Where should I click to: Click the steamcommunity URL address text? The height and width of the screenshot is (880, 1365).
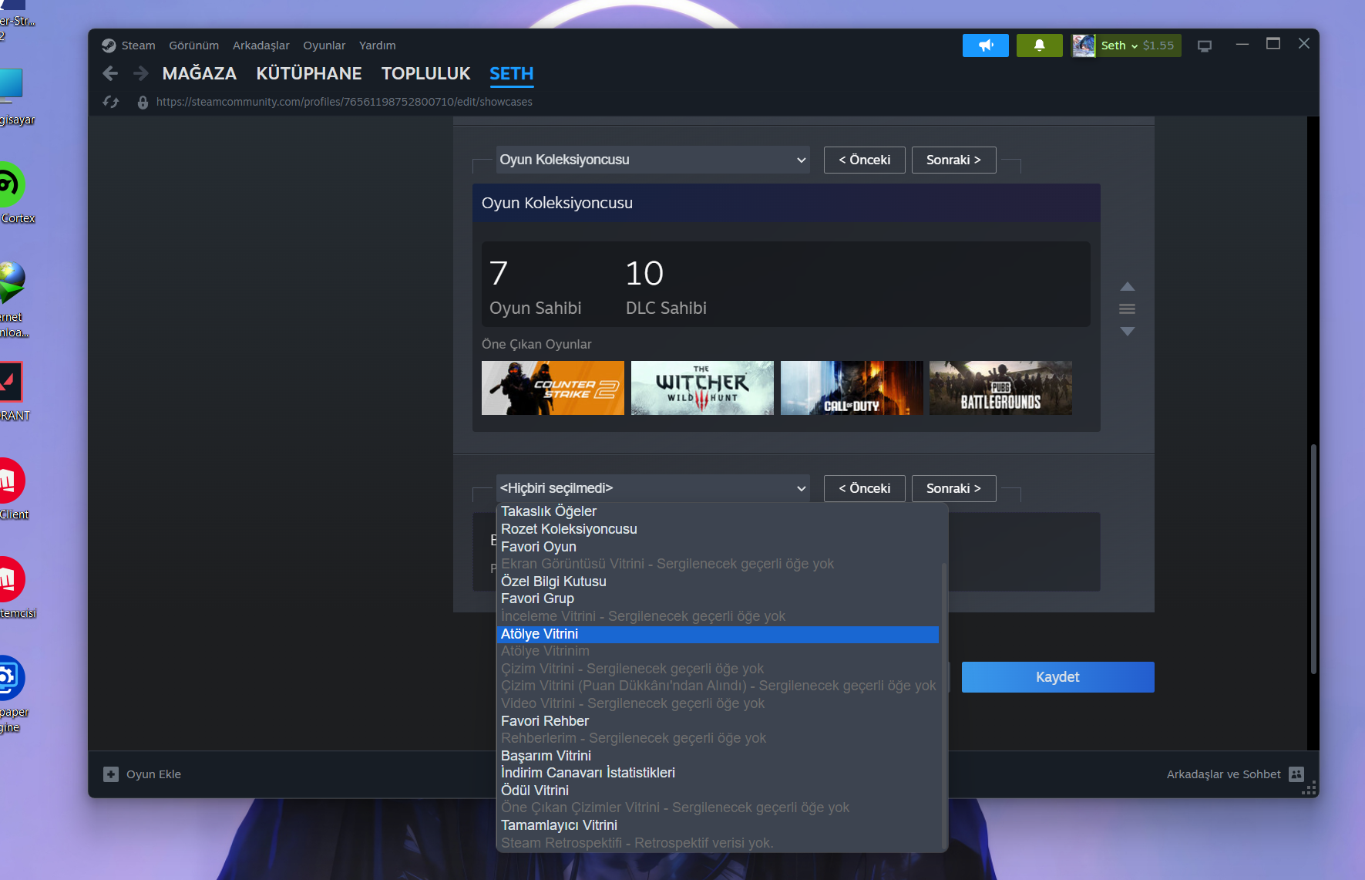[x=345, y=102]
